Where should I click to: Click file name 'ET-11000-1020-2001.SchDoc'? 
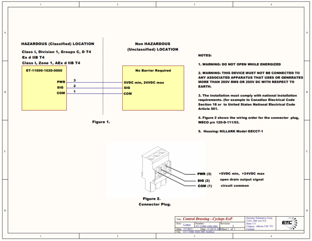pos(199,232)
